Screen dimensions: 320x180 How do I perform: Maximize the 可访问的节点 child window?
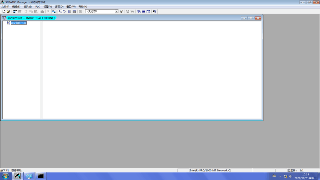point(251,18)
